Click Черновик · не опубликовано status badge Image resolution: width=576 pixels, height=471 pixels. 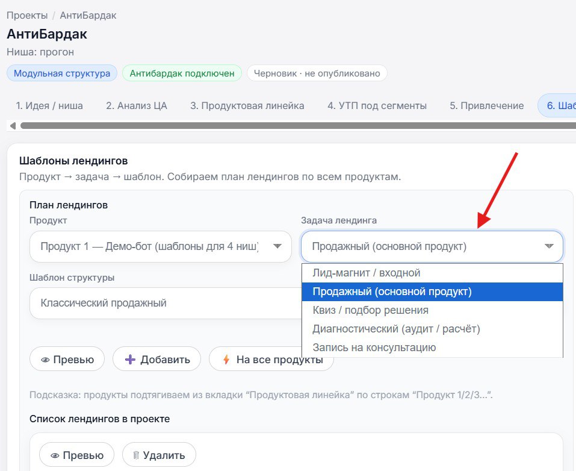coord(317,73)
